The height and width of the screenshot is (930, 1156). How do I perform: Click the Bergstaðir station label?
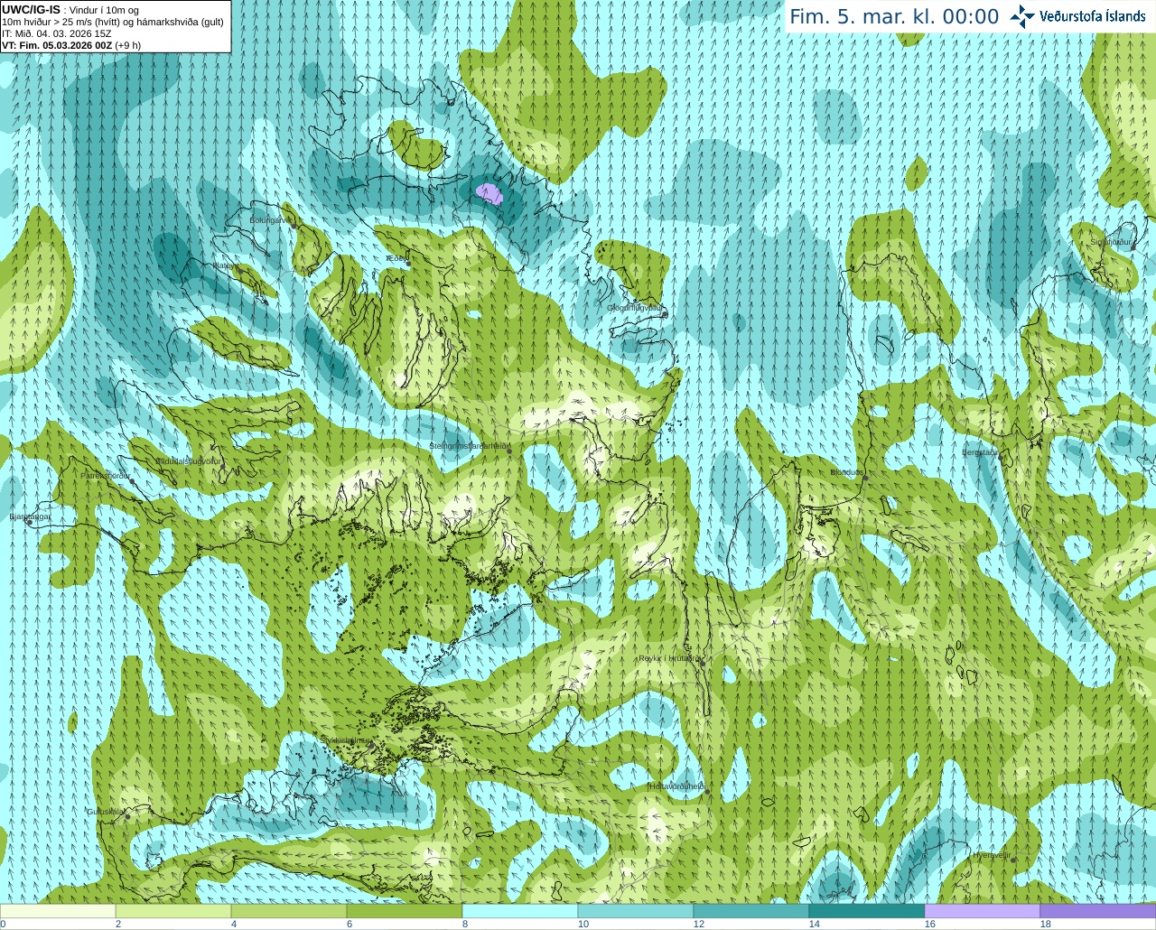click(x=980, y=452)
